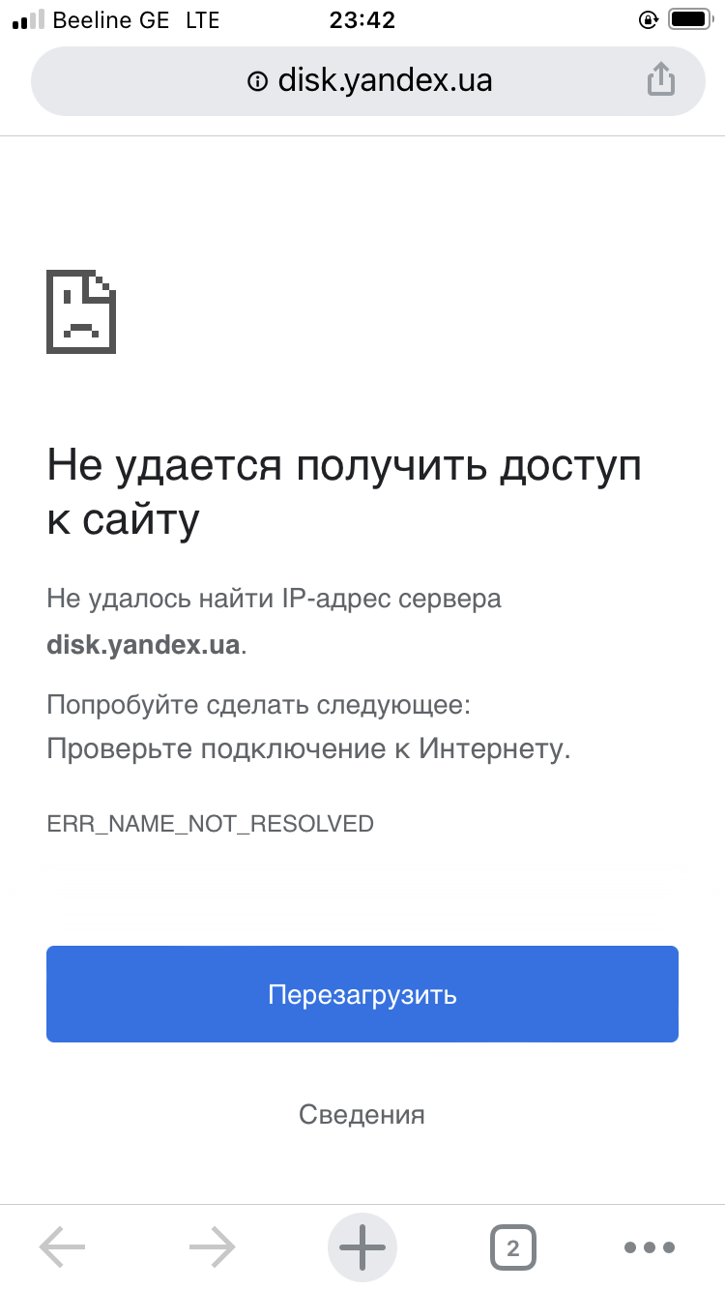Open the share sheet from address bar
The height and width of the screenshot is (1290, 725).
tap(660, 79)
